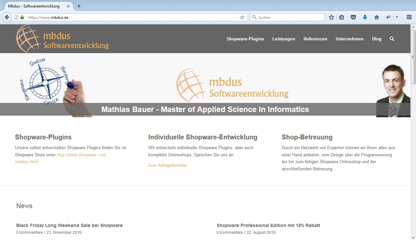Viewport: 416px width, 240px height.
Task: Click 0 Kommentare under Black Friday post
Action: 30,233
